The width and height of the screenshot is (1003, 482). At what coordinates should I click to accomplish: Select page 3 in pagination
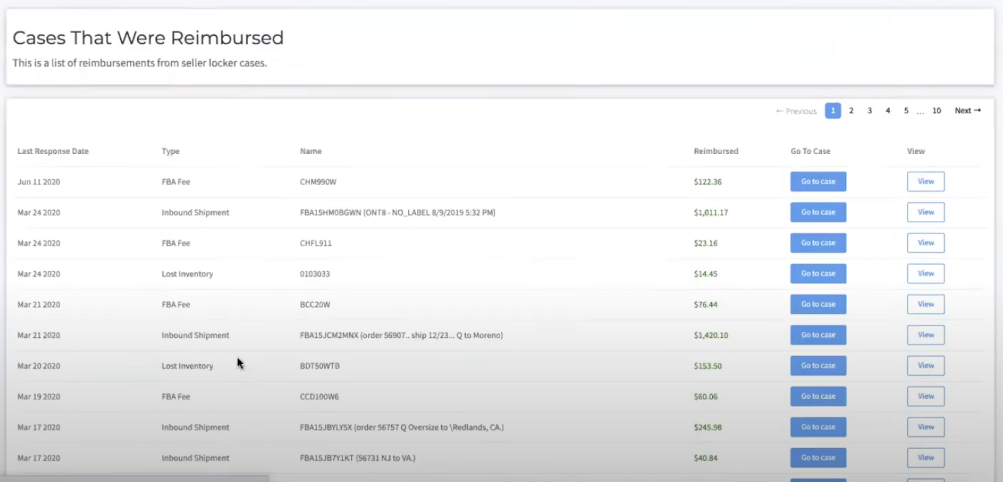click(869, 111)
